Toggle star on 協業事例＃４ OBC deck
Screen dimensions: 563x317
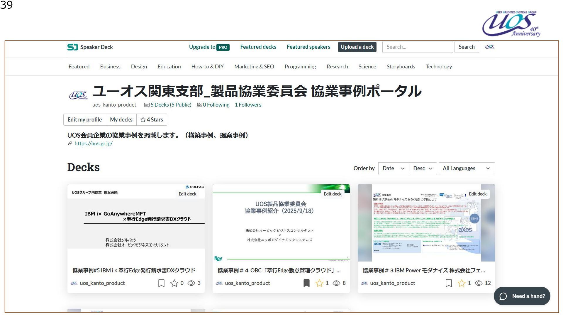[319, 283]
